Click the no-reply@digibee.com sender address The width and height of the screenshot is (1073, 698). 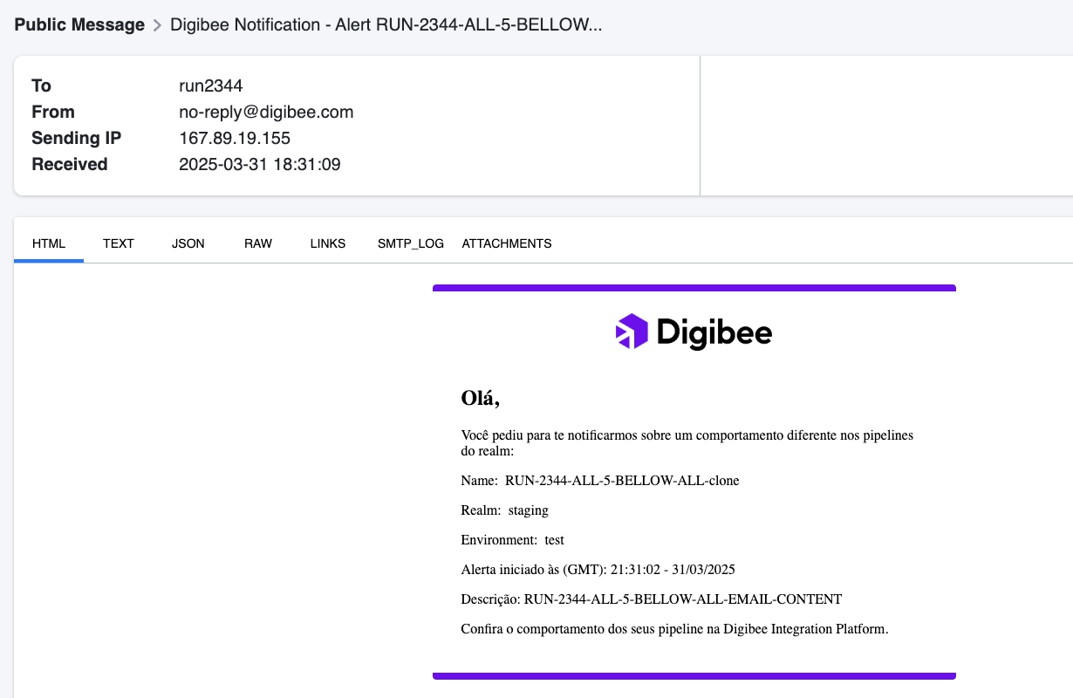[x=266, y=112]
